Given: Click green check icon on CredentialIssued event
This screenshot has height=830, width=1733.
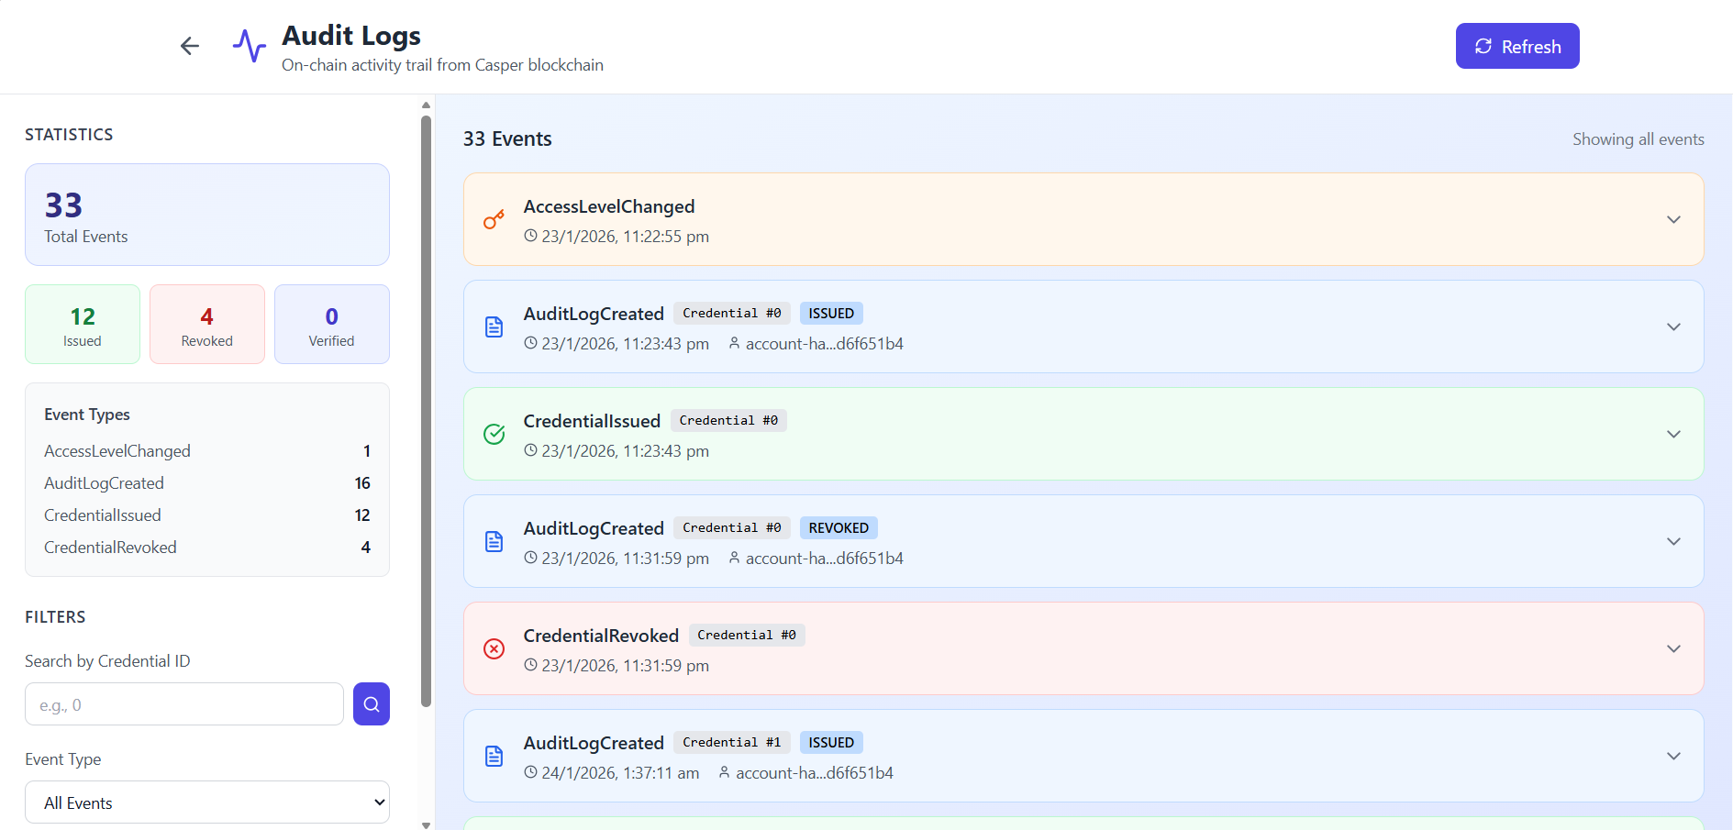Looking at the screenshot, I should tap(494, 434).
